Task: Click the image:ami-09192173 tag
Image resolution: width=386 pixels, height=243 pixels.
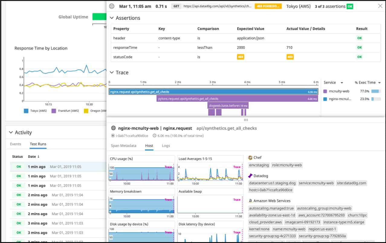Action: pos(302,222)
